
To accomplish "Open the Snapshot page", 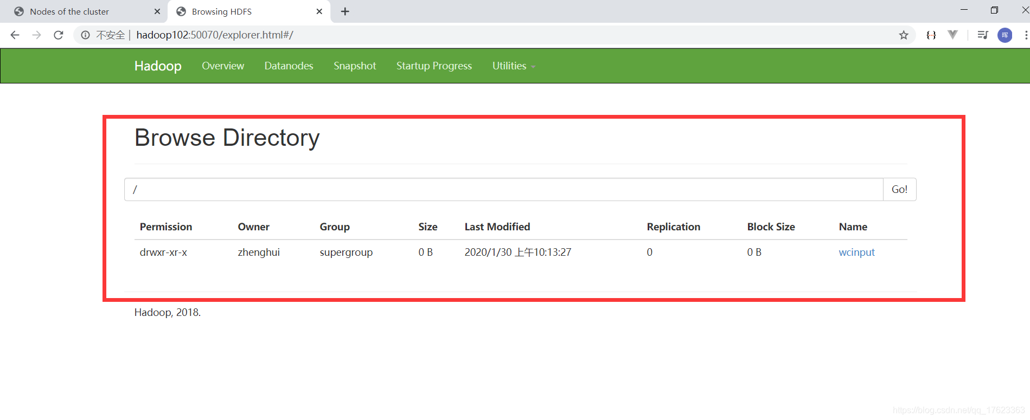I will coord(355,66).
